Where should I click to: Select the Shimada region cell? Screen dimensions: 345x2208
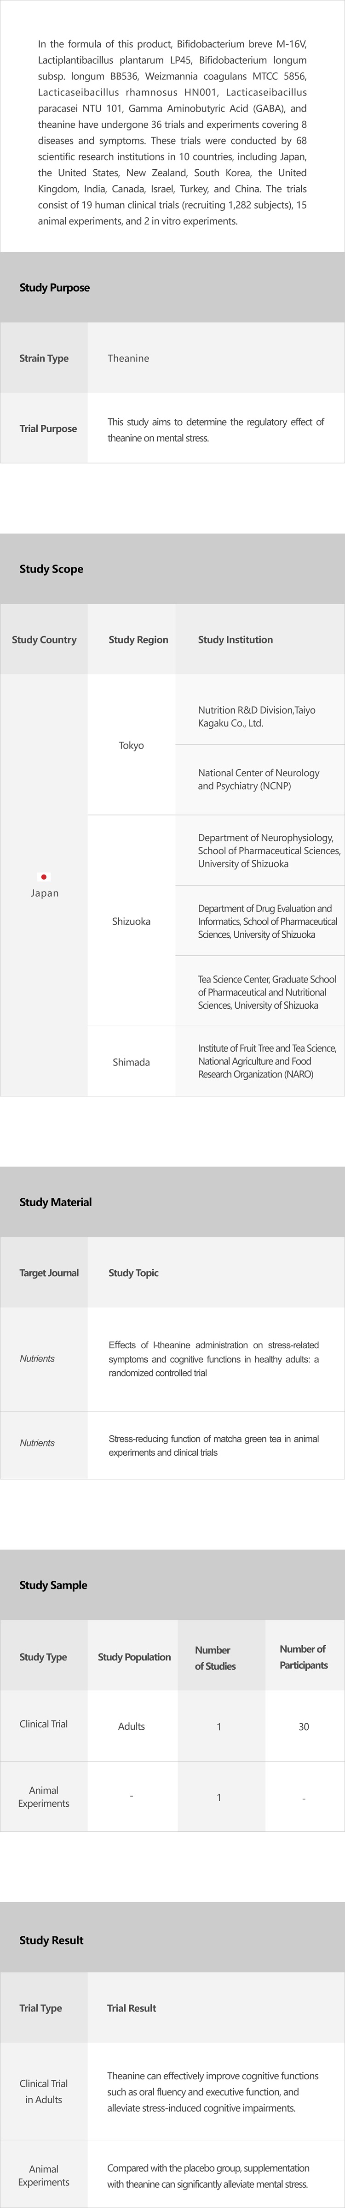tap(132, 1062)
